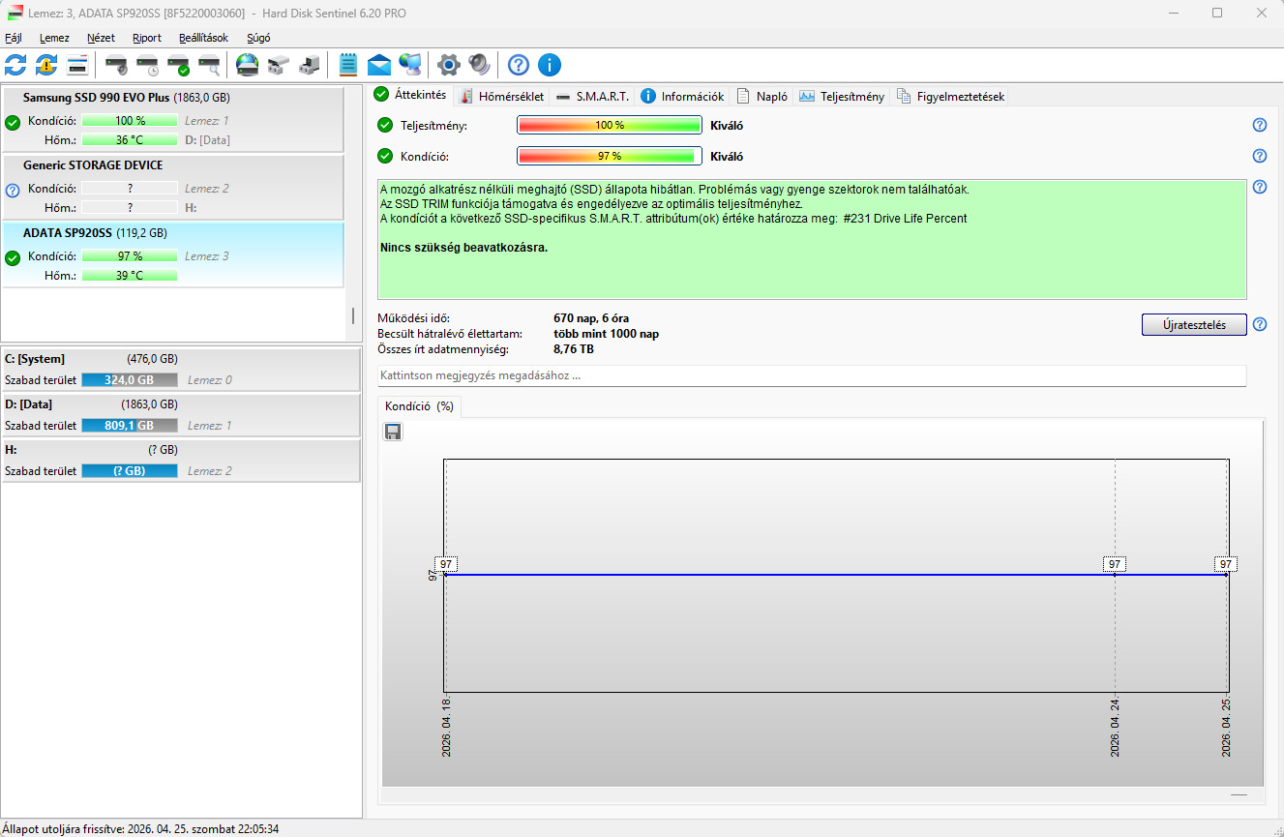Viewport: 1284px width, 837px height.
Task: Click the disk with computer tower icon
Action: (x=310, y=65)
